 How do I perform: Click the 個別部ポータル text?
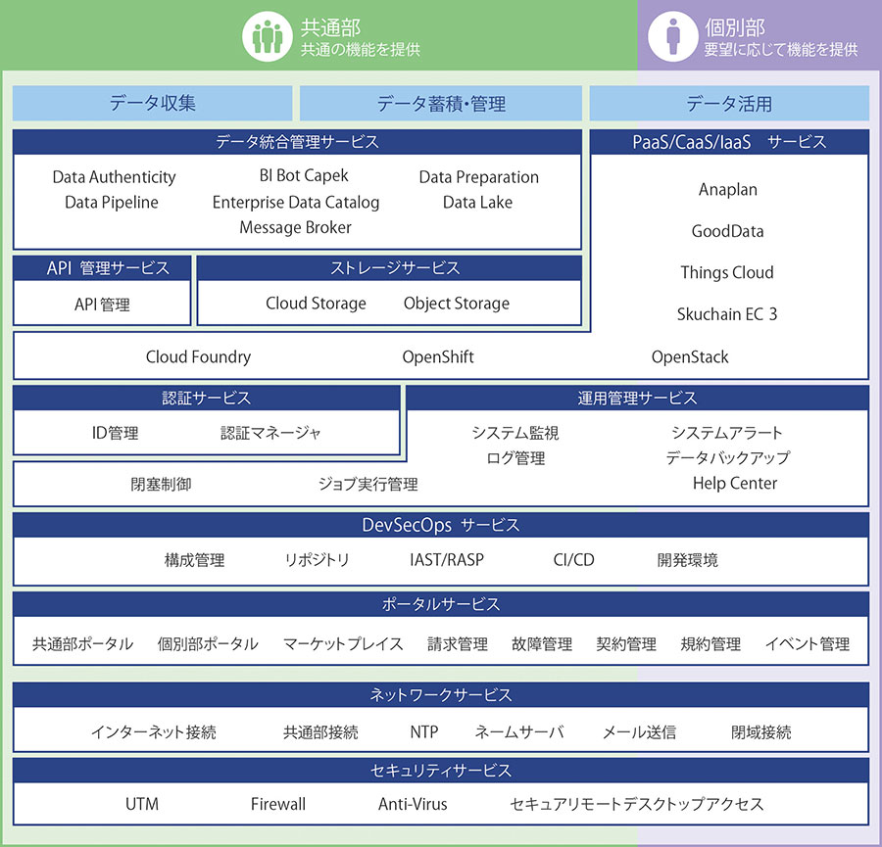(x=208, y=644)
